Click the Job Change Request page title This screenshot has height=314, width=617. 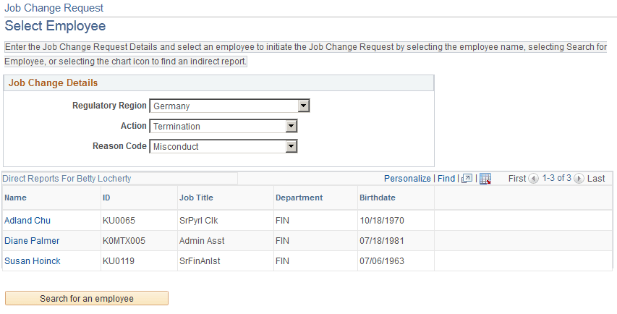point(54,8)
